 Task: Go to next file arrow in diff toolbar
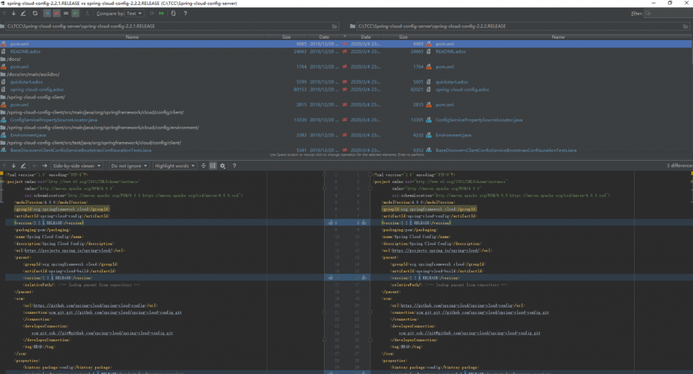click(44, 166)
